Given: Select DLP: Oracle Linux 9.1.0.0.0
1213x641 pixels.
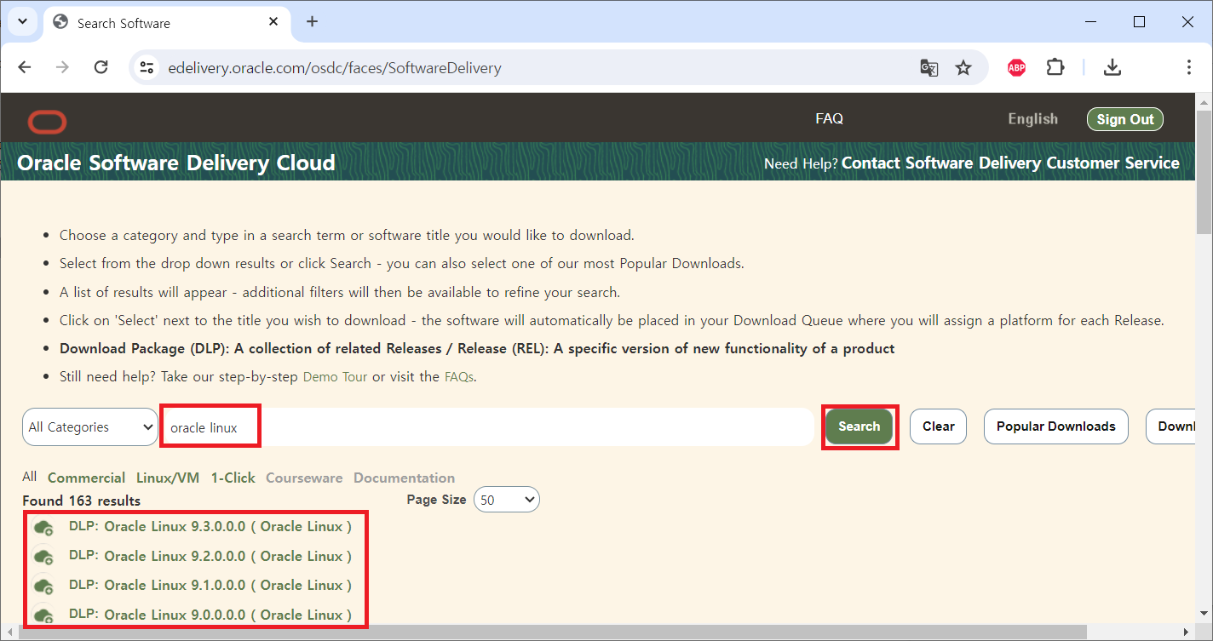Looking at the screenshot, I should point(210,585).
